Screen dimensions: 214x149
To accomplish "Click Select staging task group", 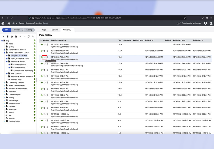I will (x=189, y=23).
